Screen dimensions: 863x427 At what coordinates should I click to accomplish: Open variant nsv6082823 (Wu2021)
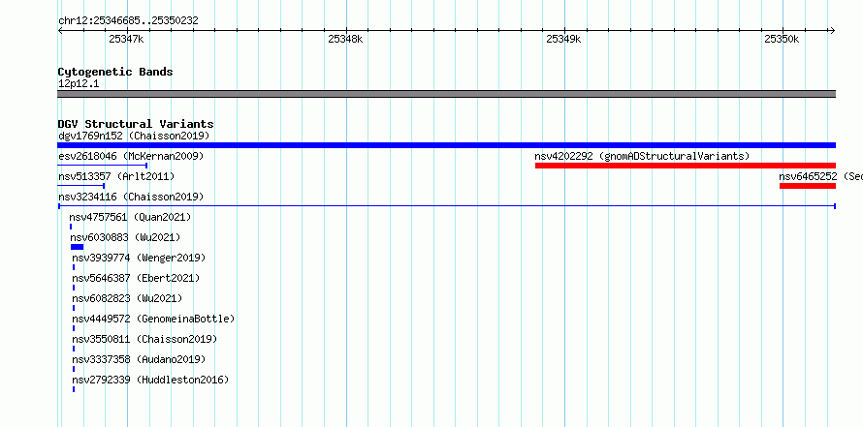click(x=127, y=298)
